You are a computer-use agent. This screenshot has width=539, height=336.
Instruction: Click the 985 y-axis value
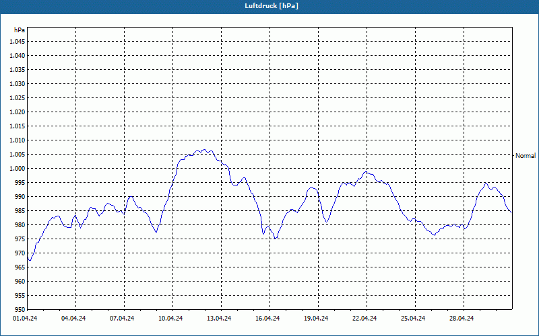pyautogui.click(x=20, y=211)
